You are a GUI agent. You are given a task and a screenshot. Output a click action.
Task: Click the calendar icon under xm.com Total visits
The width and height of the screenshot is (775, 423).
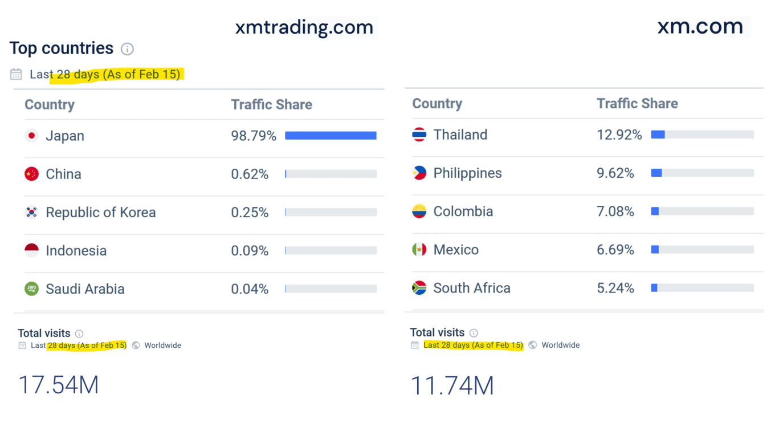pos(414,345)
